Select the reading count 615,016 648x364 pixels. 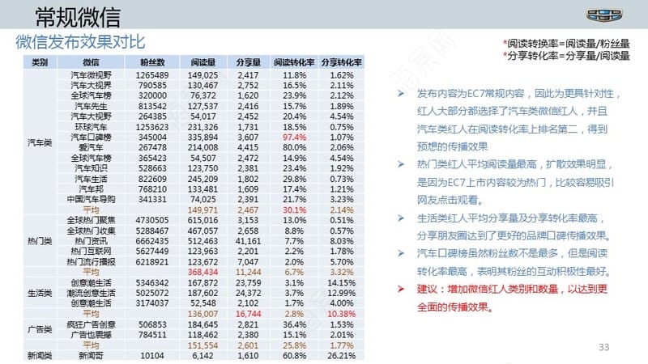coord(202,220)
